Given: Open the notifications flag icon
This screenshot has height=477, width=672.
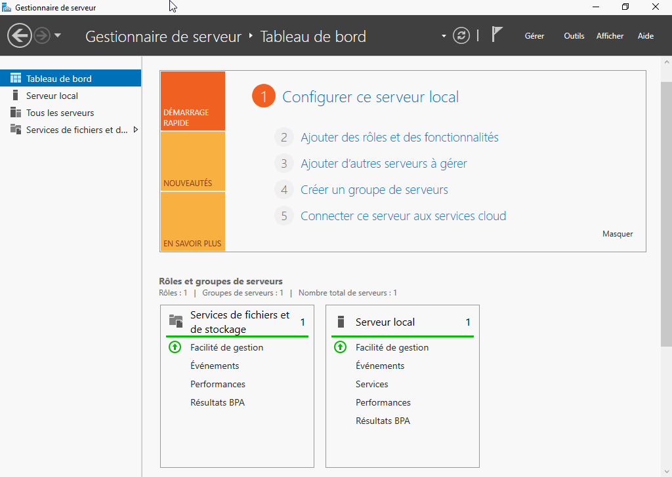Looking at the screenshot, I should pyautogui.click(x=497, y=35).
